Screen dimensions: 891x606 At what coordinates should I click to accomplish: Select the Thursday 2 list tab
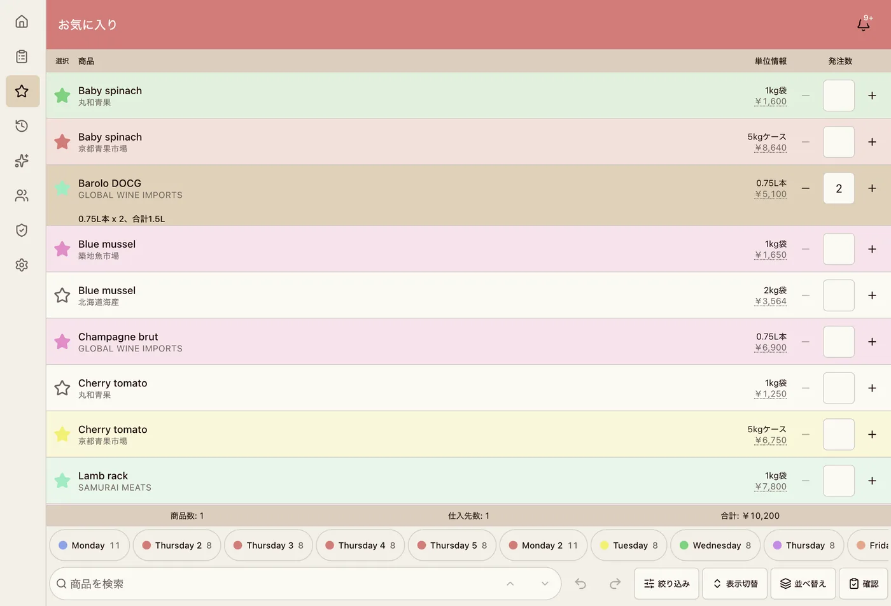tap(177, 546)
